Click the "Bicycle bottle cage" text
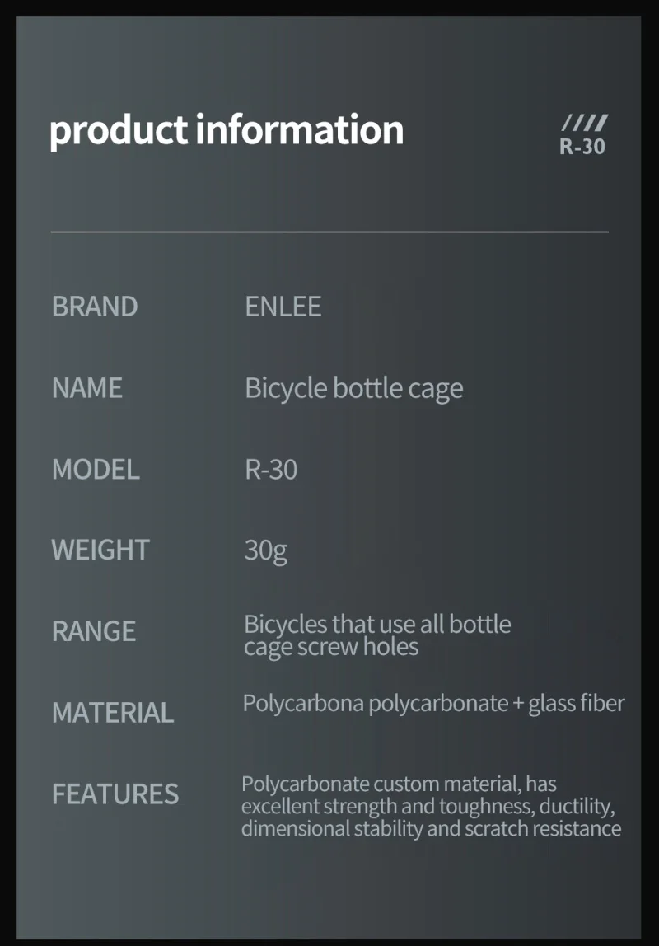The height and width of the screenshot is (946, 659). pyautogui.click(x=353, y=388)
